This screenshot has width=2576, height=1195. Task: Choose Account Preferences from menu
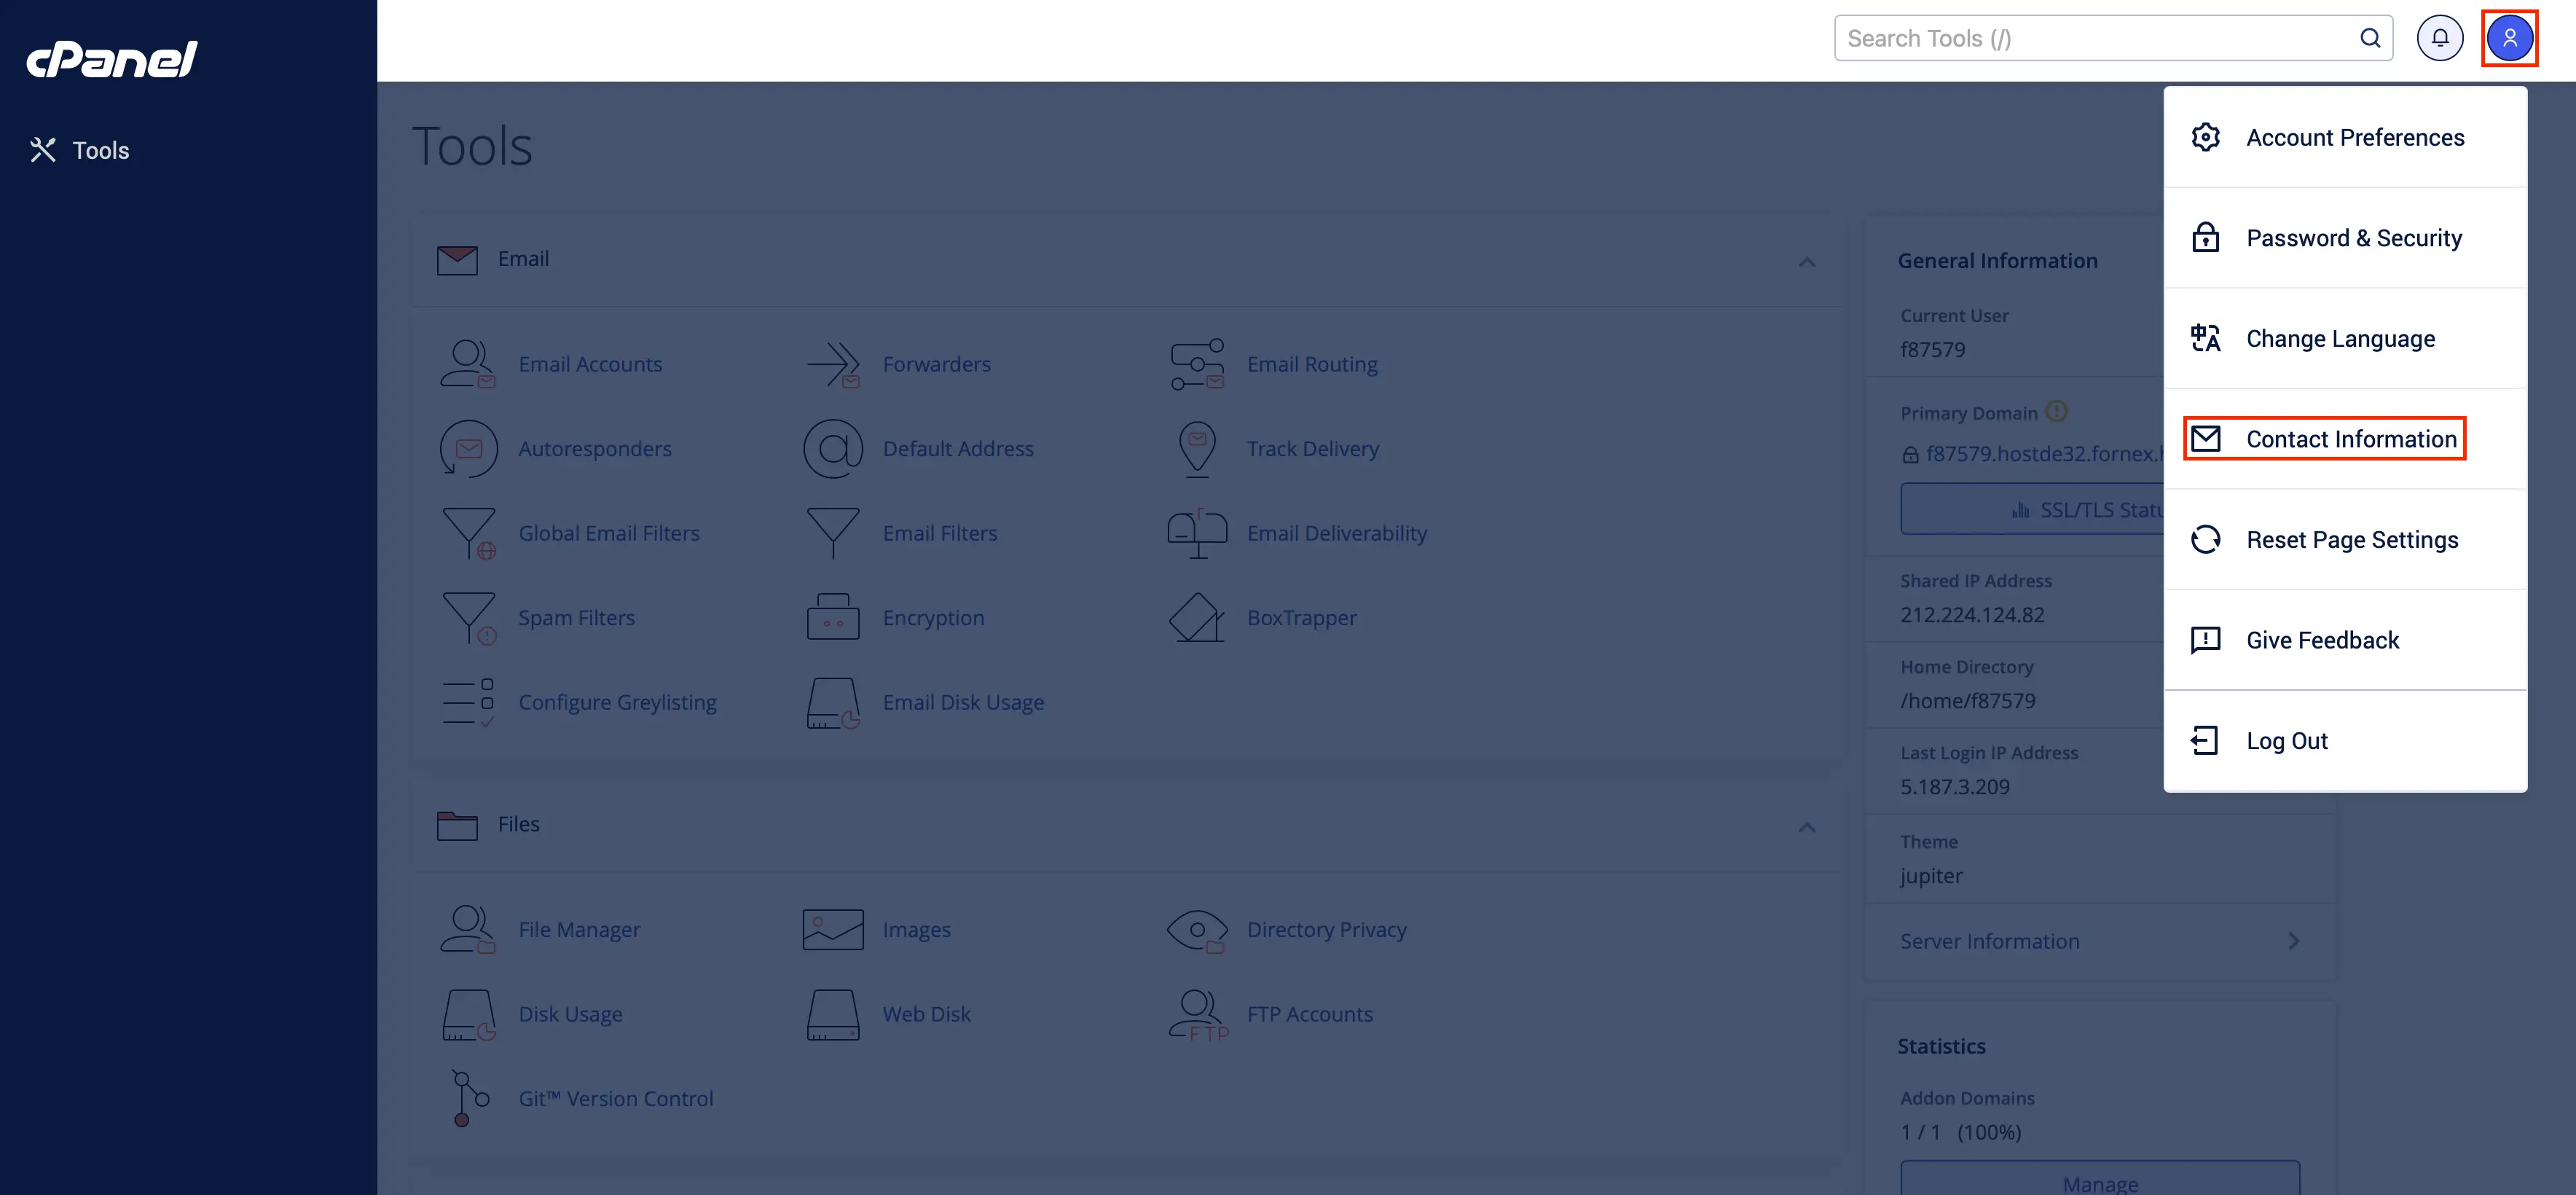pyautogui.click(x=2354, y=138)
